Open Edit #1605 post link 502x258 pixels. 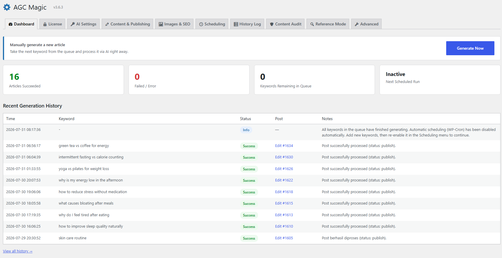click(x=284, y=238)
